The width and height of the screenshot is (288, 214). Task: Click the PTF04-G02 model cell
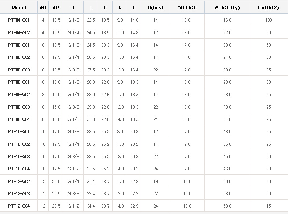click(x=19, y=33)
